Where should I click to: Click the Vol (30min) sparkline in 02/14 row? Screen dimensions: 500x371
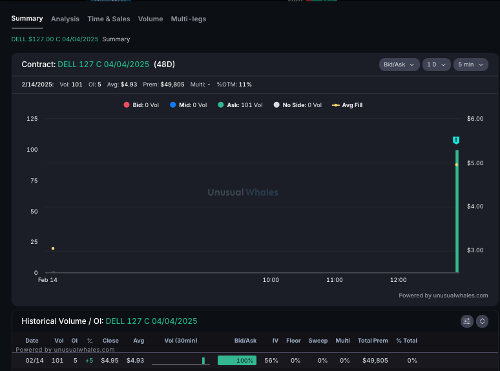tap(181, 361)
